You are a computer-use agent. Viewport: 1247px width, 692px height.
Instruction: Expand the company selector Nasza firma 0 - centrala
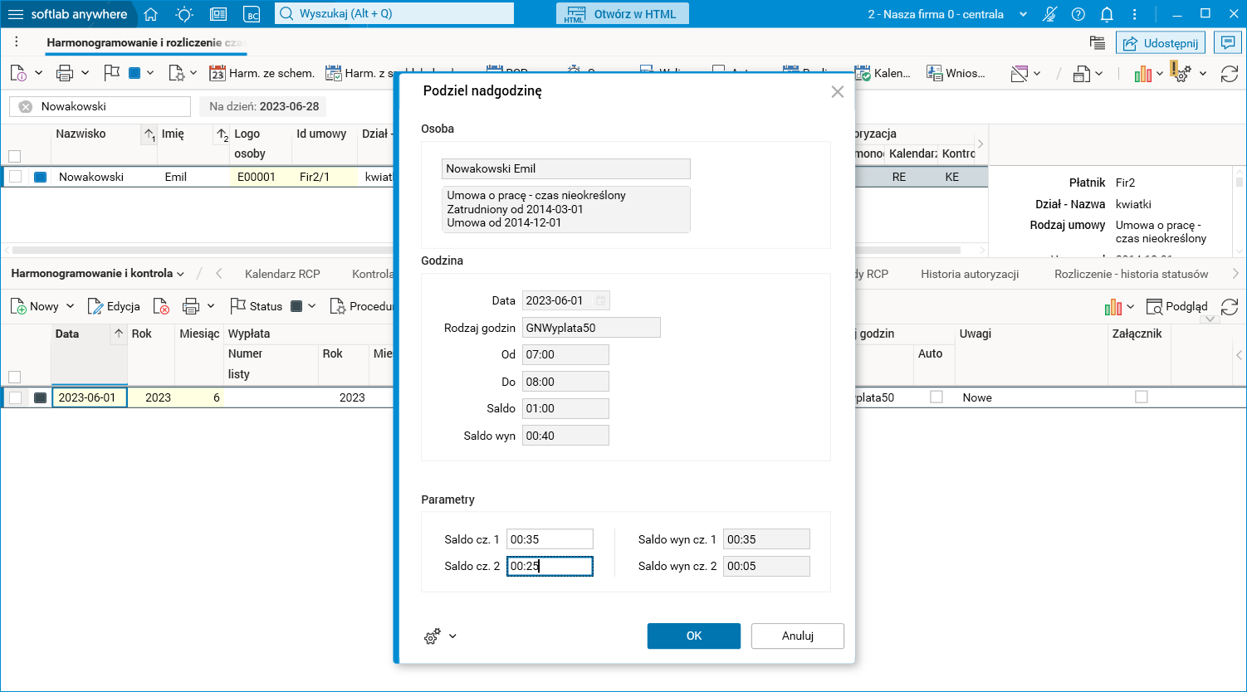[x=1023, y=14]
